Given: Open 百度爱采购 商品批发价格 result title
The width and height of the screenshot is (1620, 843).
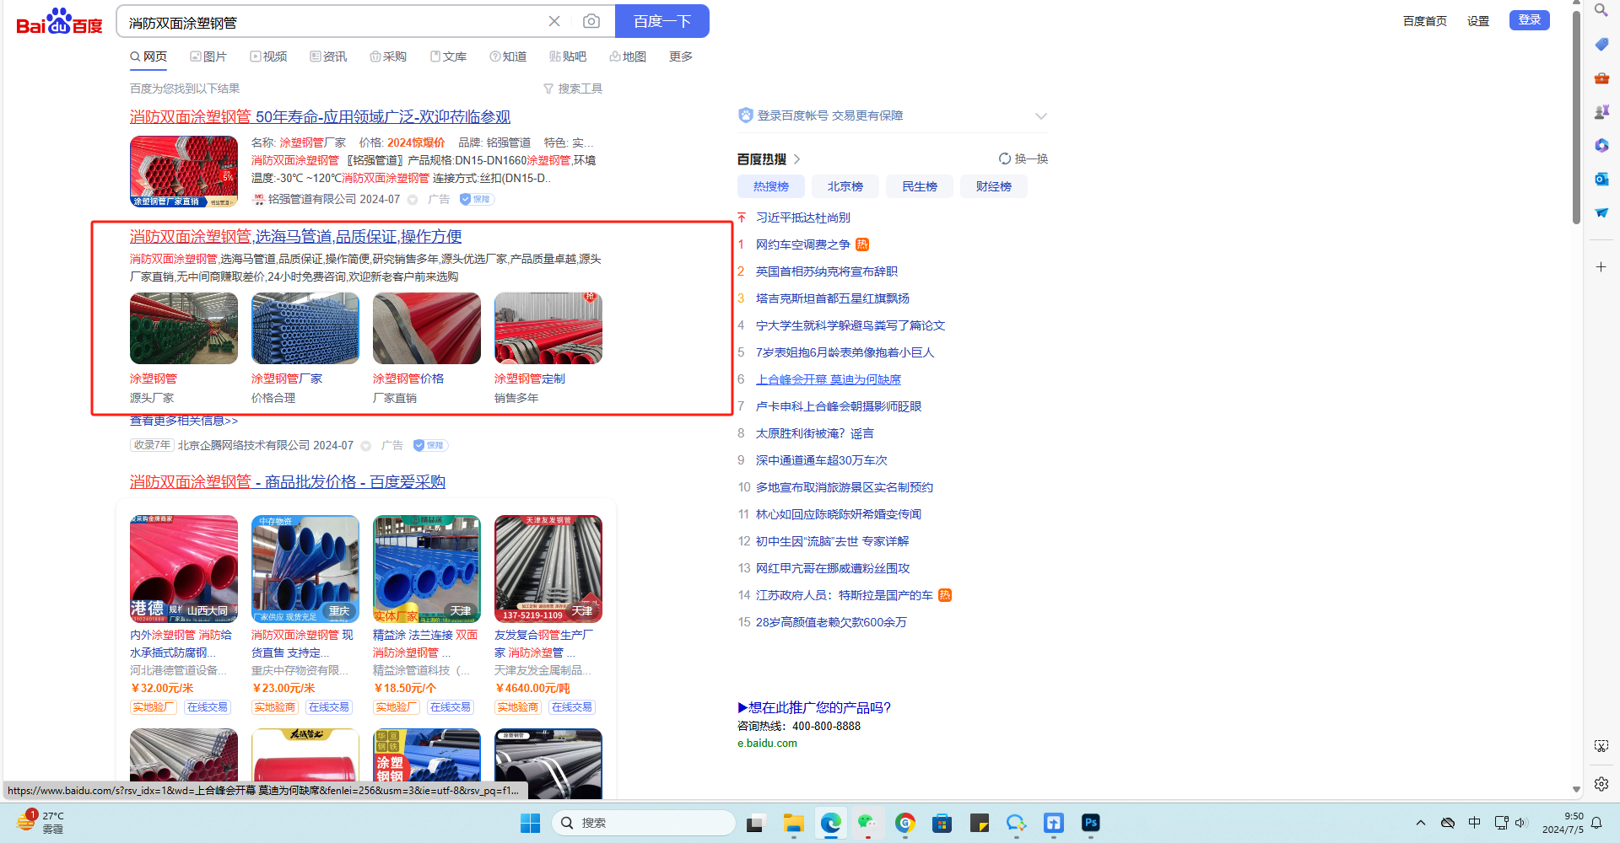Looking at the screenshot, I should [x=288, y=482].
